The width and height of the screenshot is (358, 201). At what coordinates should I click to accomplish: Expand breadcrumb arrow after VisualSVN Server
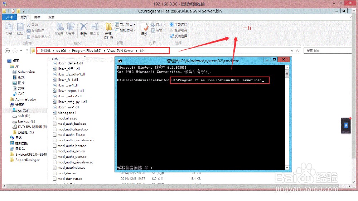point(137,51)
